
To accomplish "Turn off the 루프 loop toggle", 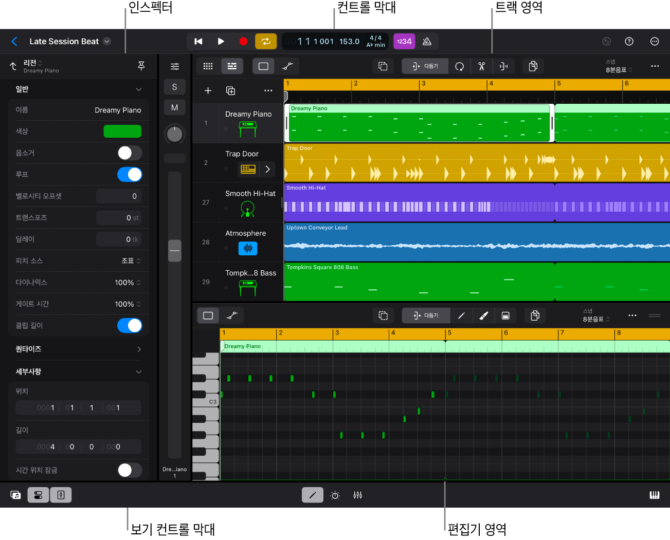I will pyautogui.click(x=129, y=174).
